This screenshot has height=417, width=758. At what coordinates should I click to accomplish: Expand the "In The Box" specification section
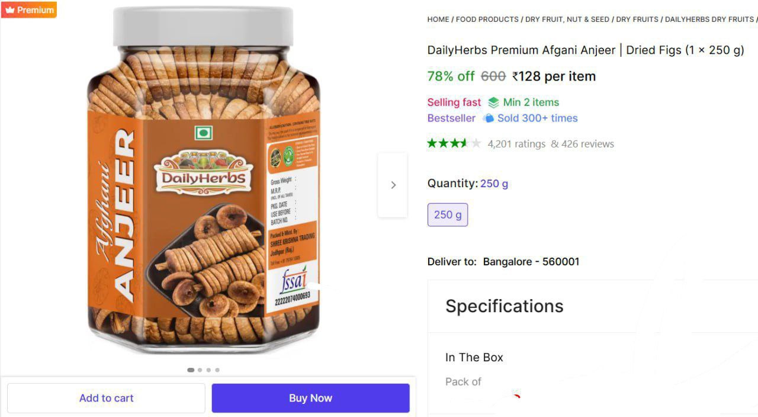pyautogui.click(x=474, y=357)
